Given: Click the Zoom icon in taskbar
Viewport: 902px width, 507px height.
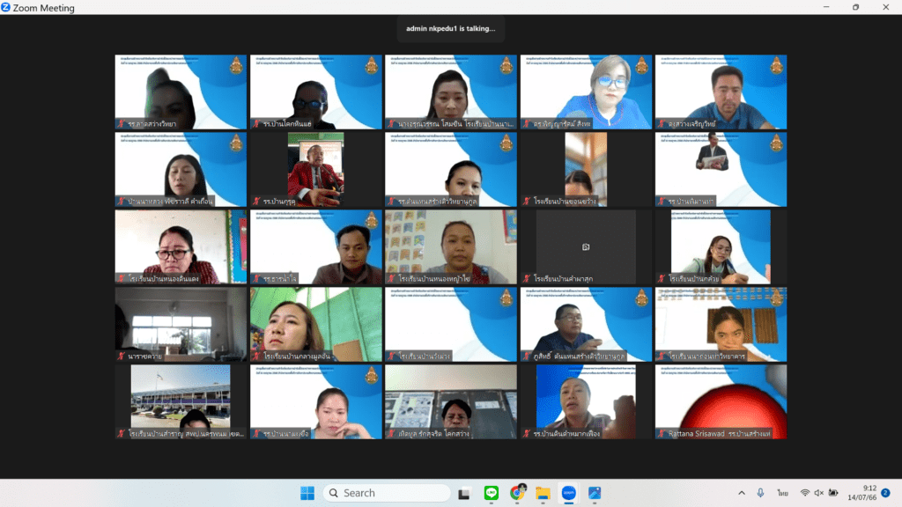Looking at the screenshot, I should click(x=568, y=493).
